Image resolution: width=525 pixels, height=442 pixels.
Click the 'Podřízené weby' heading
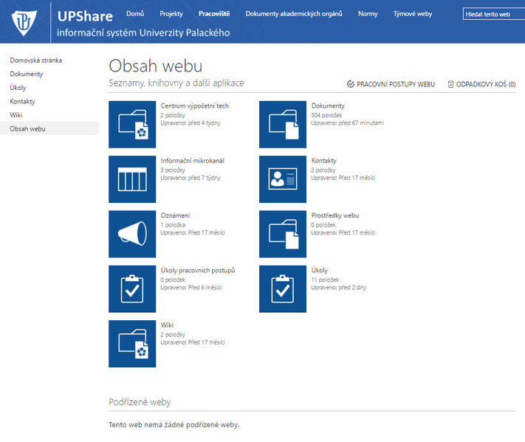pos(140,402)
